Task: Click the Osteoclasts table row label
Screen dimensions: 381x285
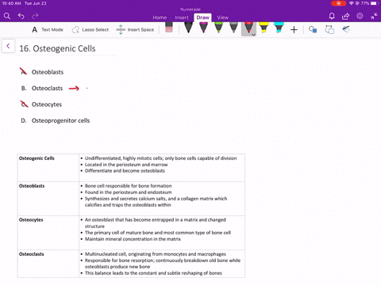Action: pyautogui.click(x=32, y=254)
